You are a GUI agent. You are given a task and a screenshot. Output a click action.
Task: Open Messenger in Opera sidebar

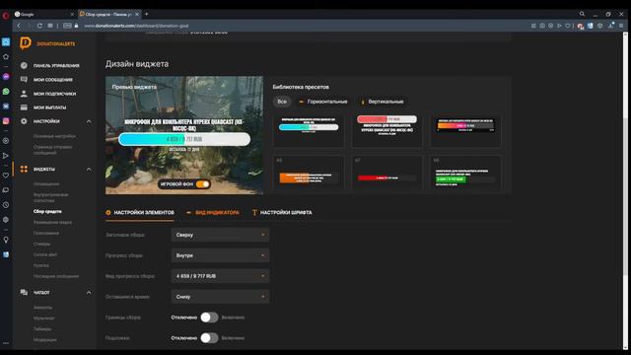pos(6,77)
